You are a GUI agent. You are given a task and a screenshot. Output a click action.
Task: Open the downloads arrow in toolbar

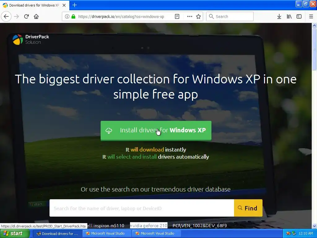279,16
